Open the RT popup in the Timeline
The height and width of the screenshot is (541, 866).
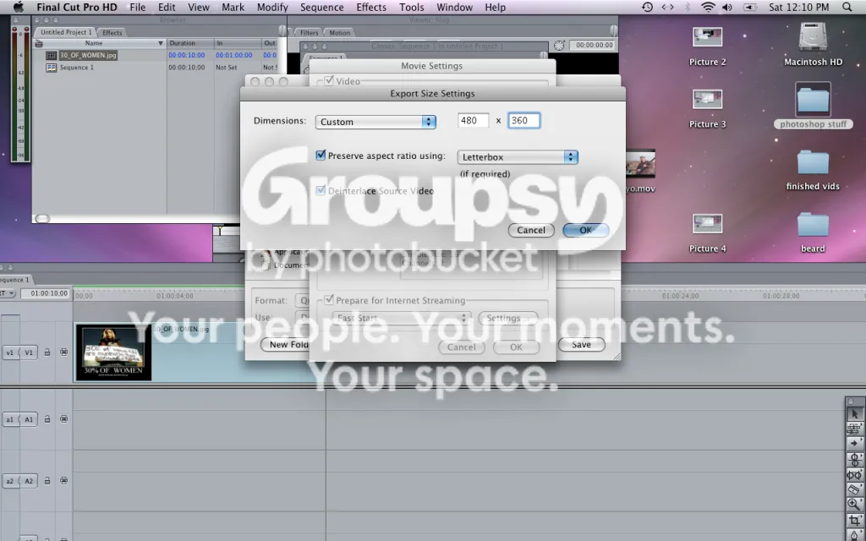[8, 293]
